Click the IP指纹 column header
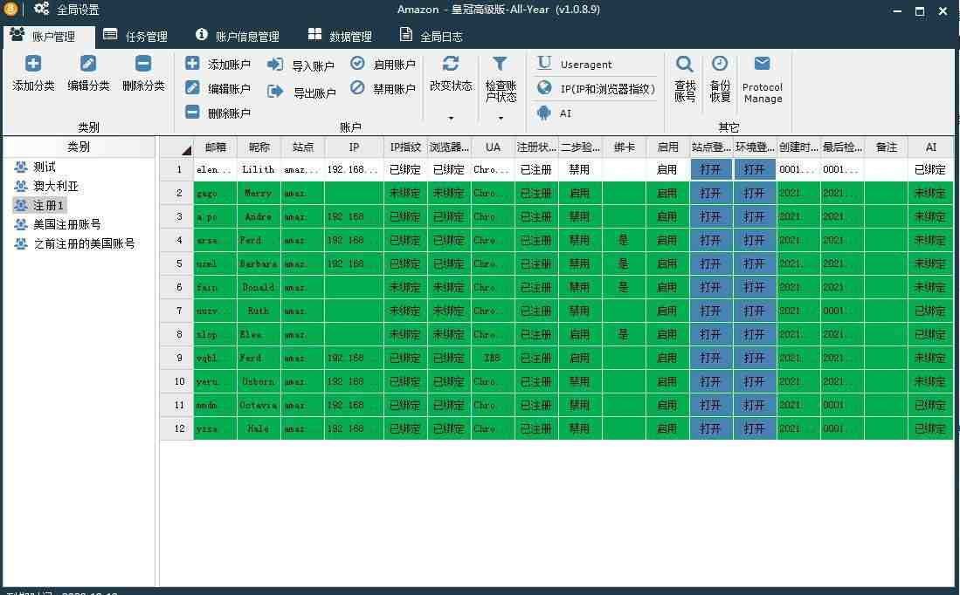 405,147
